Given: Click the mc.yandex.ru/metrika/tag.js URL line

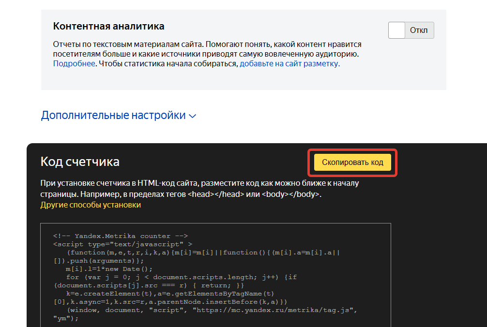Looking at the screenshot, I should pos(212,310).
